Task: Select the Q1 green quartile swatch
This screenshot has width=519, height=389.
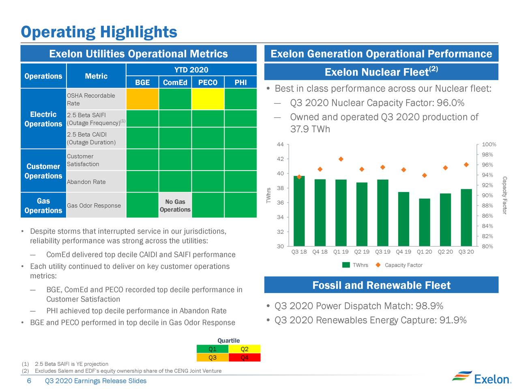Action: (x=212, y=349)
